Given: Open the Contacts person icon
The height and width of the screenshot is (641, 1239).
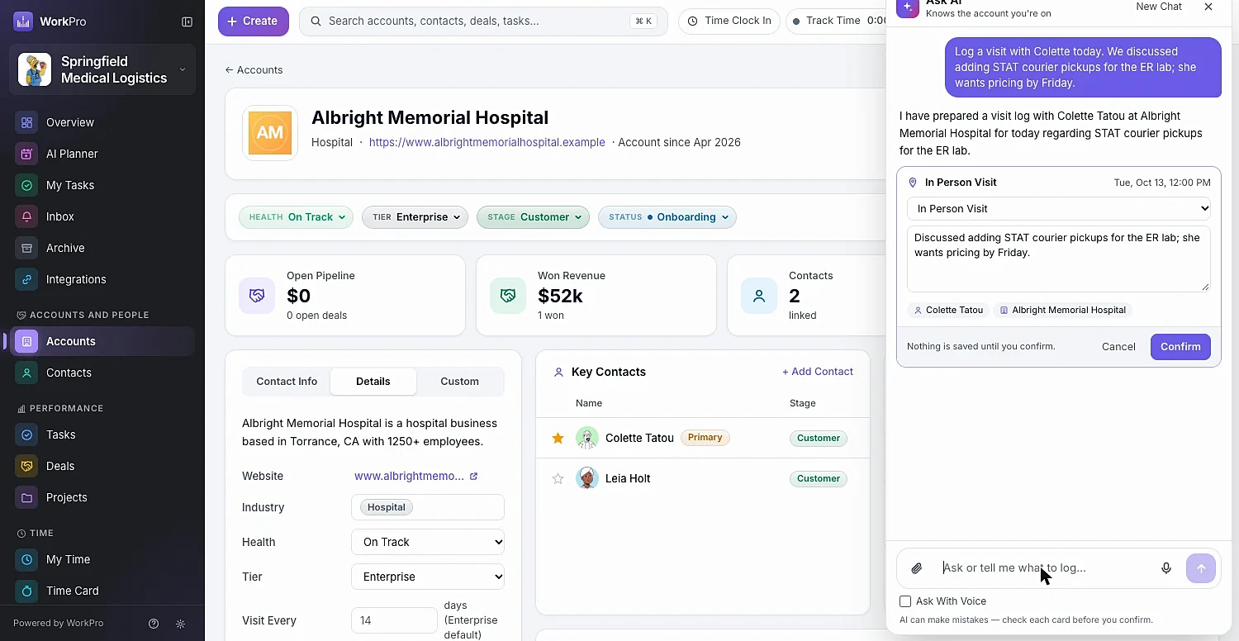Looking at the screenshot, I should coord(26,373).
